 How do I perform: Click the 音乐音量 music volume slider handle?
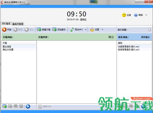coord(150,29)
